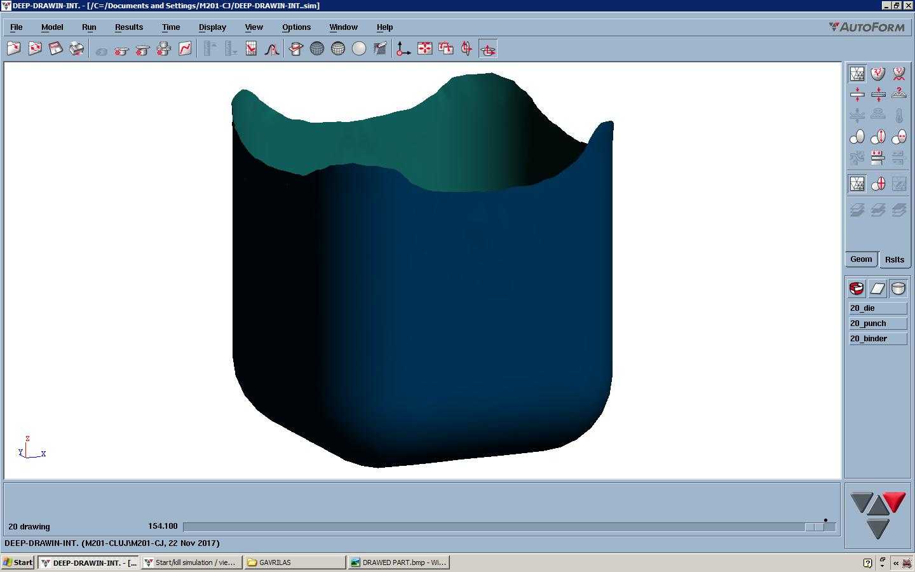This screenshot has height=572, width=915.
Task: Toggle the red tool visibility icon
Action: (x=857, y=289)
